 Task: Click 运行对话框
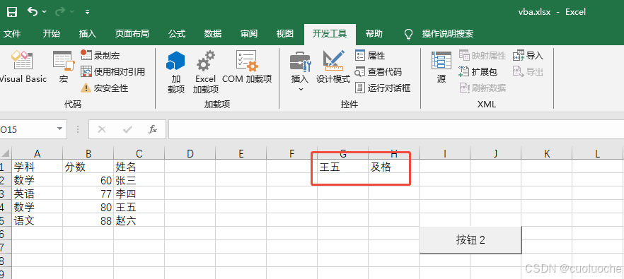click(x=383, y=88)
